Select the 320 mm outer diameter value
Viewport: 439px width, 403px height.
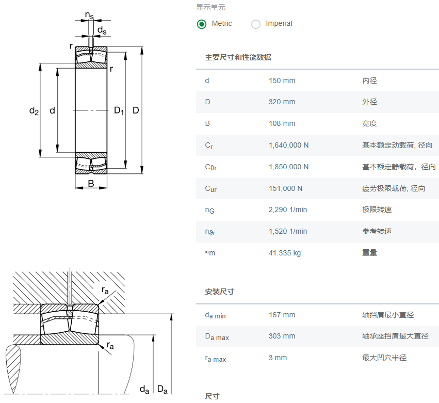(282, 102)
